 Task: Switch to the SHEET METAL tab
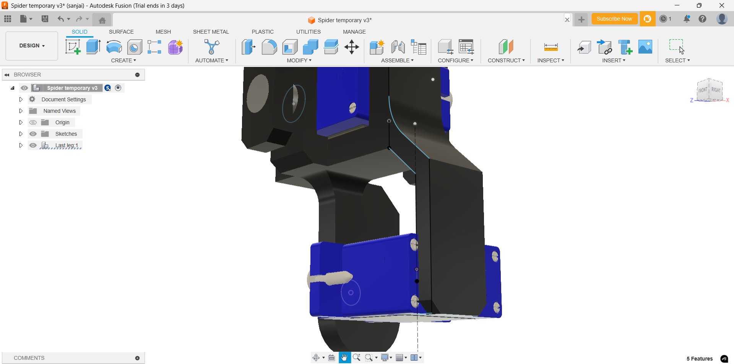click(x=211, y=32)
